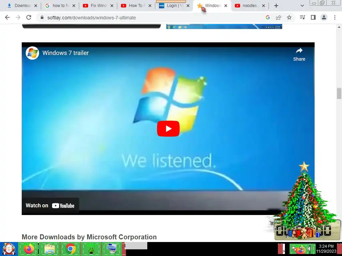
Task: Open the media control icon
Action: coord(302,17)
